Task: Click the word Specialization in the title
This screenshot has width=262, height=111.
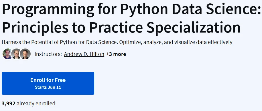Action: click(194, 27)
